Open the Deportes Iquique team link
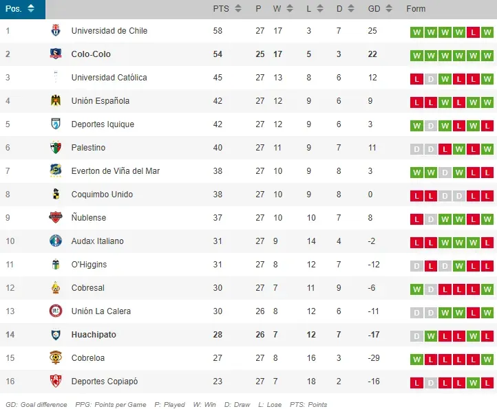The image size is (497, 409). [x=103, y=124]
